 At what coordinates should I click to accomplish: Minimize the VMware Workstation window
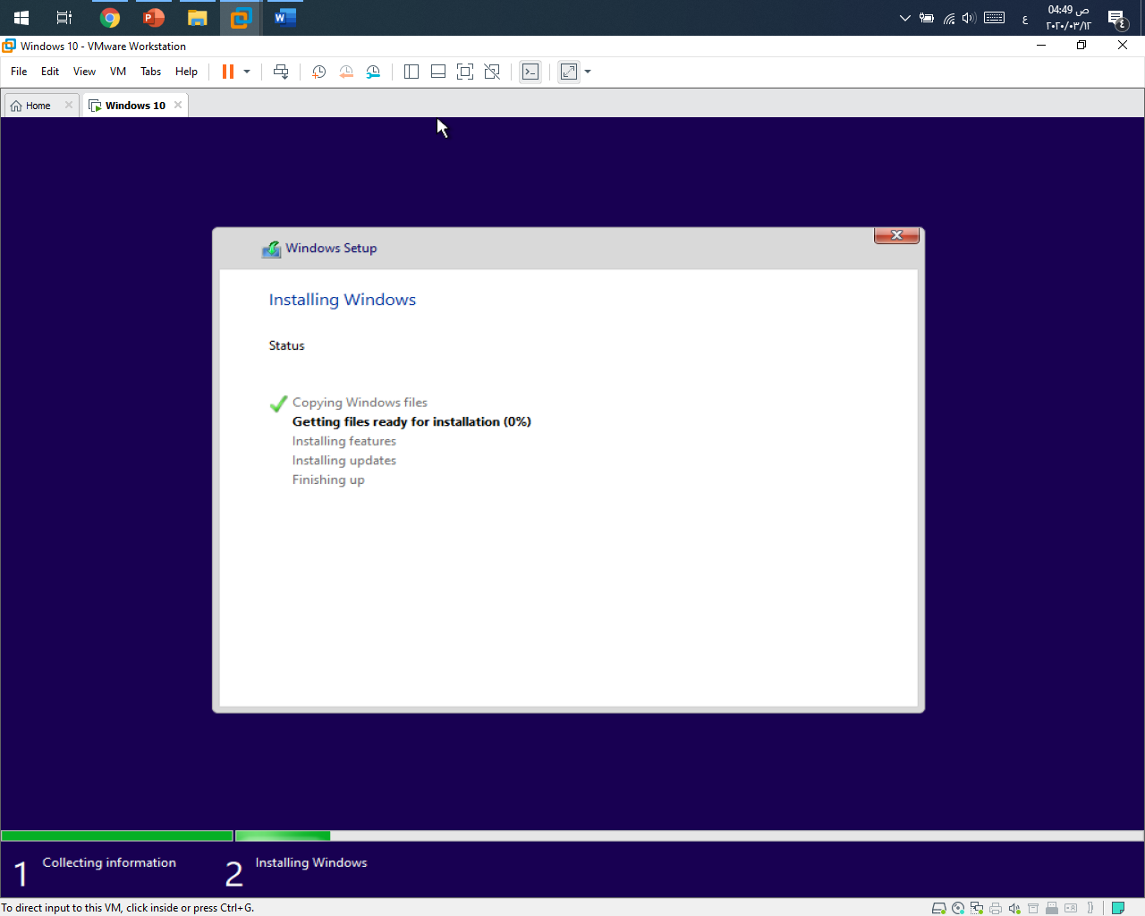tap(1041, 46)
